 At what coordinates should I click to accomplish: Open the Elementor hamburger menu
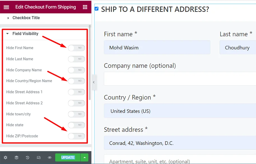[6, 7]
